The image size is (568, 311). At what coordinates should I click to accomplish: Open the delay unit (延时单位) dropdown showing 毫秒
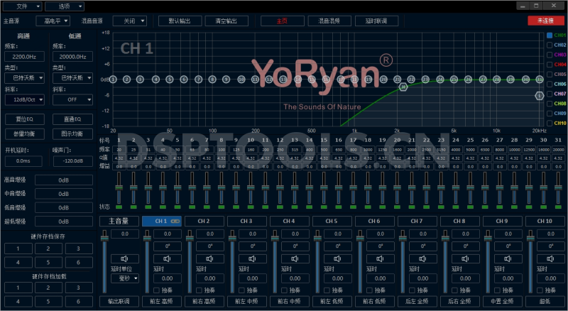pyautogui.click(x=125, y=278)
